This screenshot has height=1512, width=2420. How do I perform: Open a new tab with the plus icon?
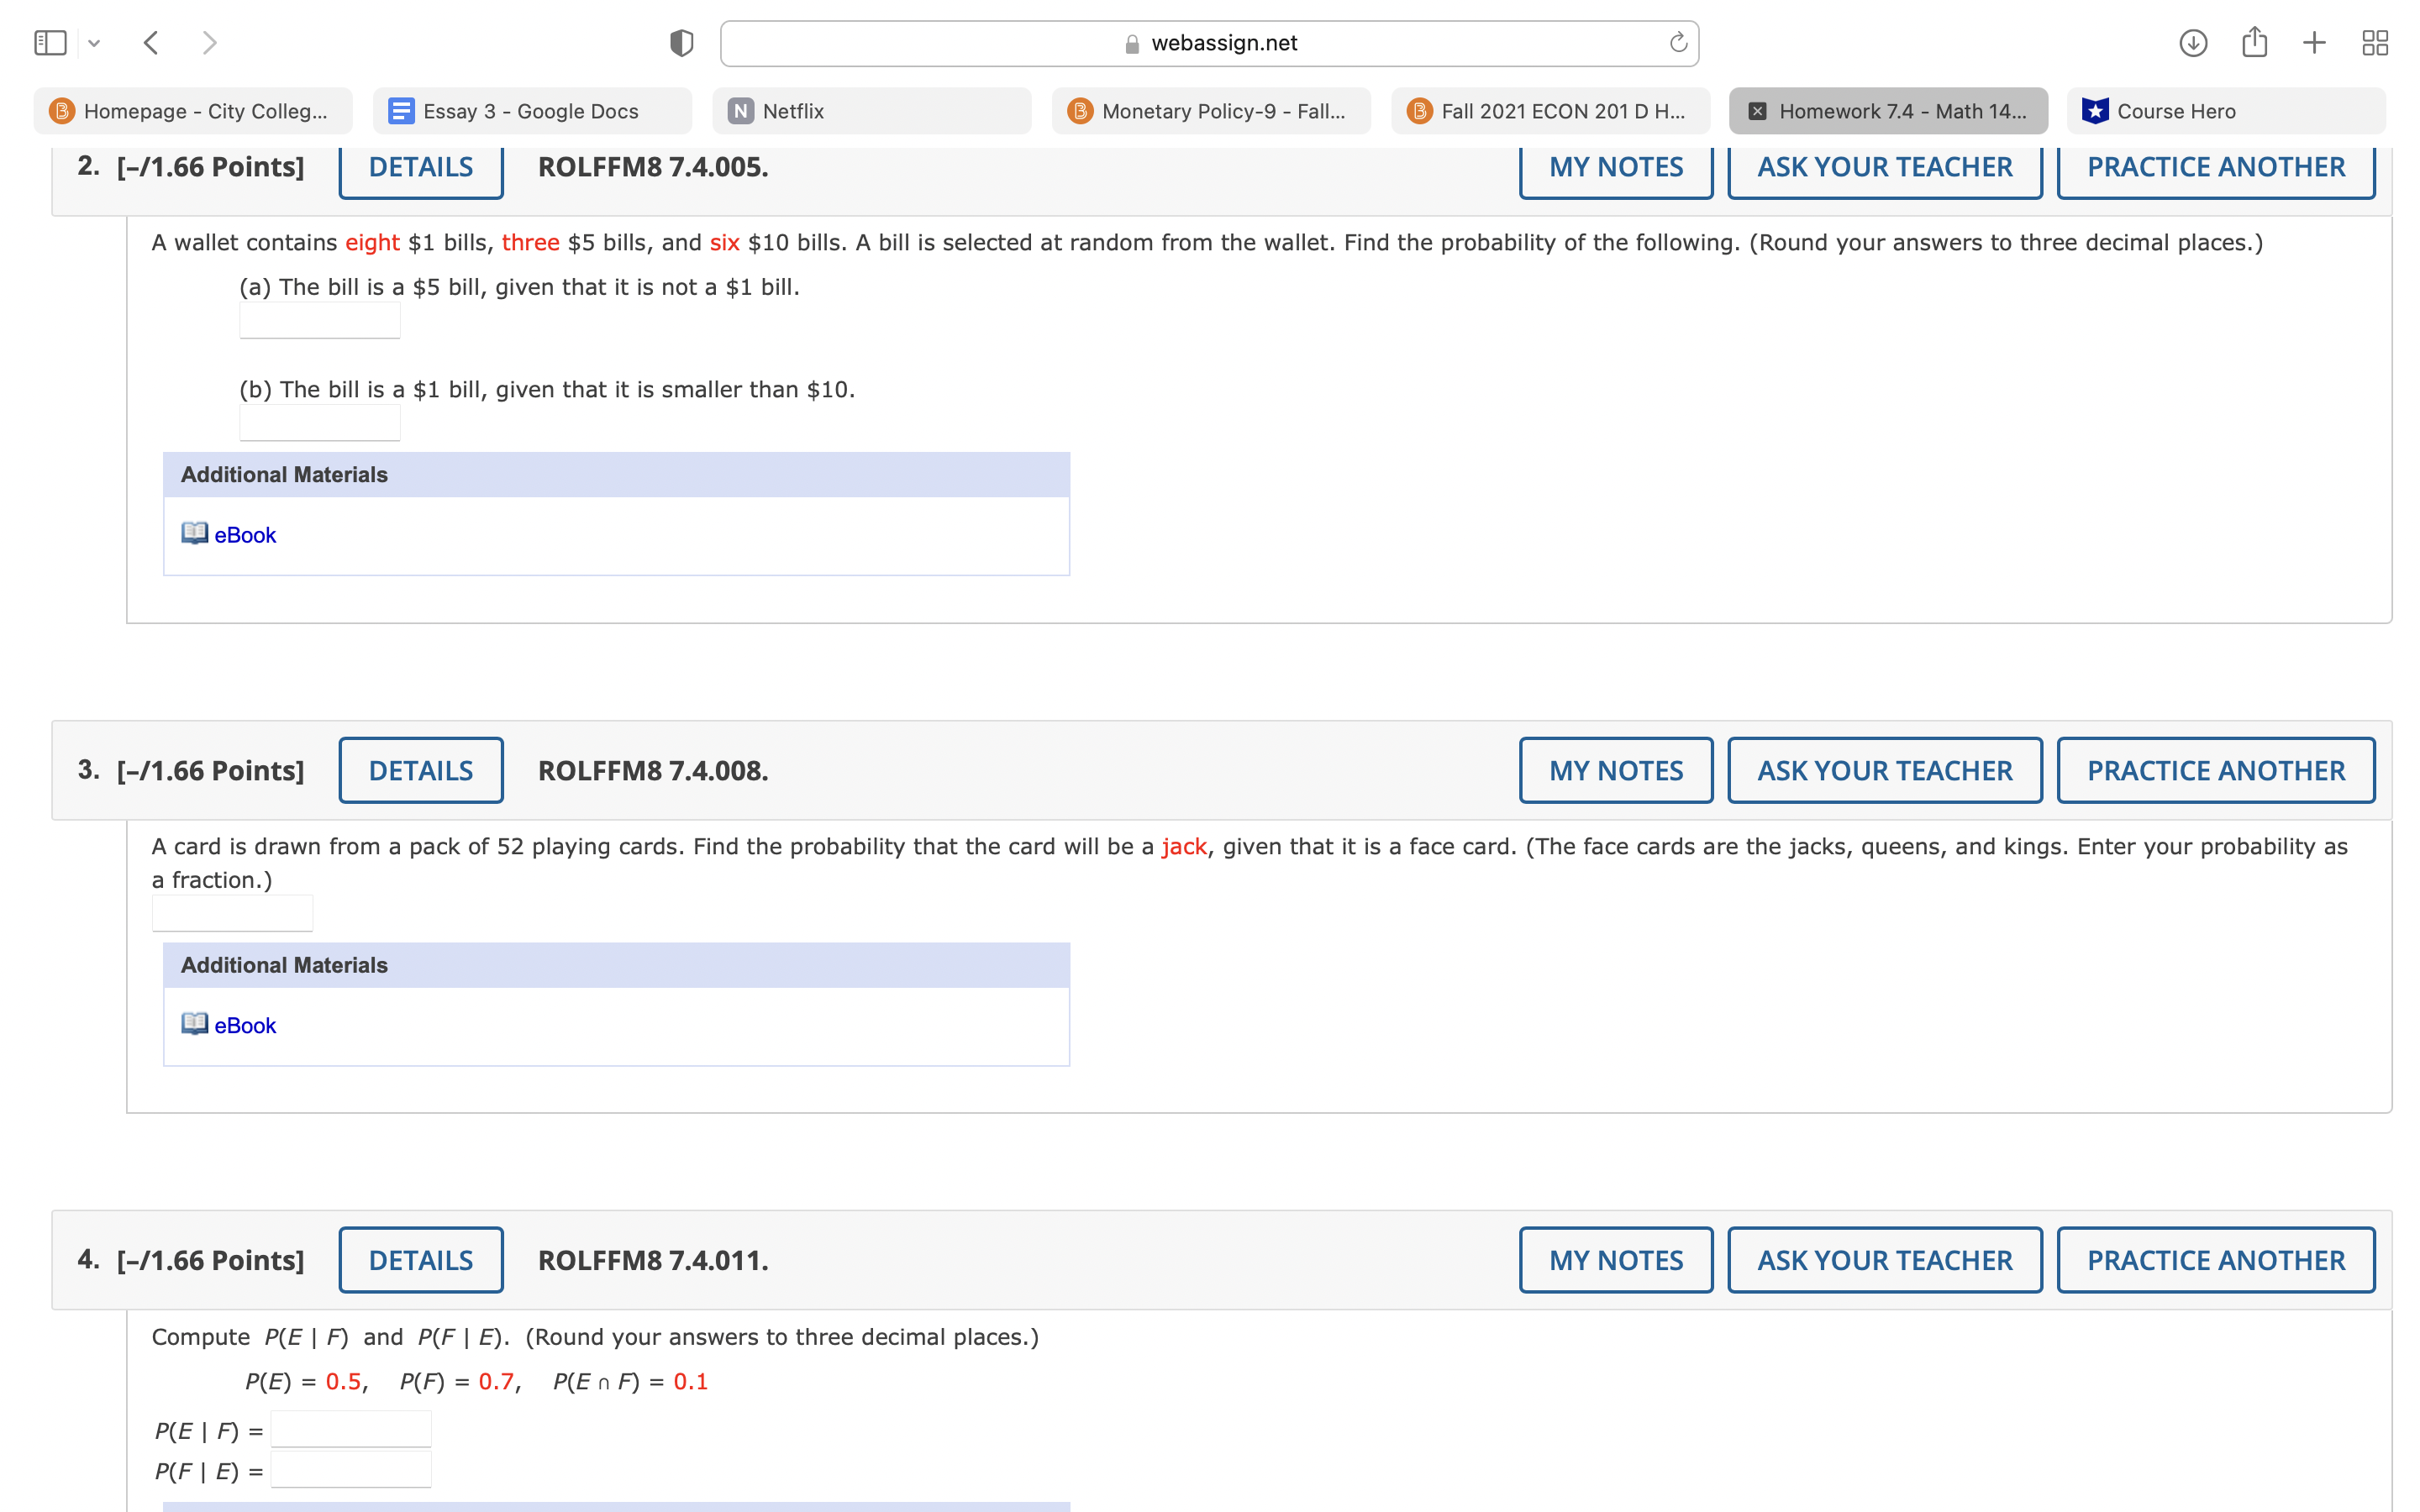coord(2315,42)
